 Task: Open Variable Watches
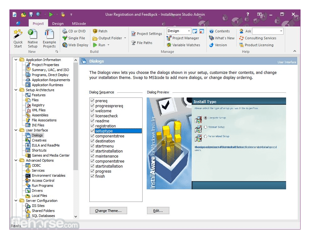click(x=183, y=45)
